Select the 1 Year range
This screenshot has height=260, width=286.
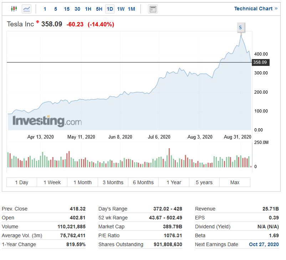tap(174, 182)
